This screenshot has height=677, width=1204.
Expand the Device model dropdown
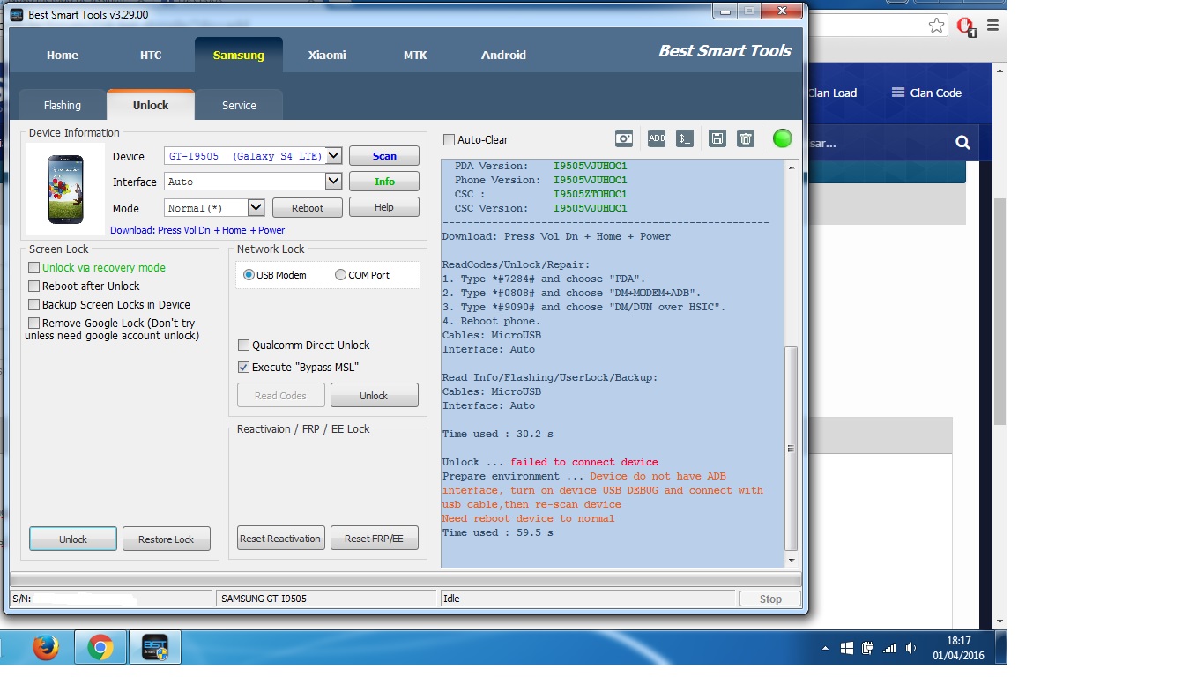tap(334, 156)
